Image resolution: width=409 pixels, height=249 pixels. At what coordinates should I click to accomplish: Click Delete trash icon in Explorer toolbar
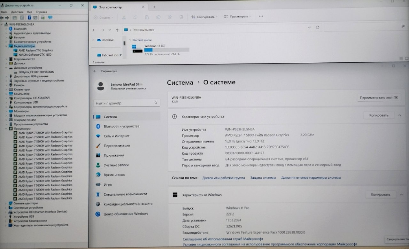pyautogui.click(x=181, y=17)
